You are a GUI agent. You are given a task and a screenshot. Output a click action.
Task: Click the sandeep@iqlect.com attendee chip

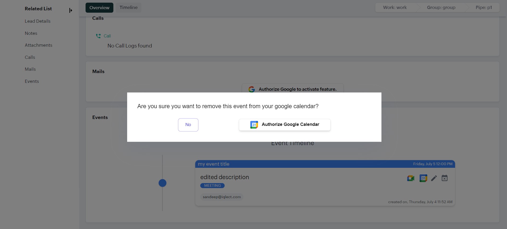222,197
